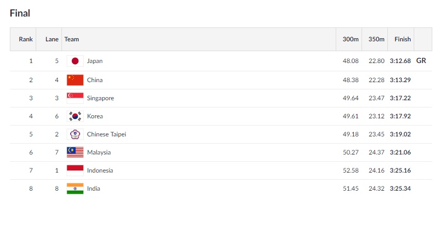Open the Singapore team name
This screenshot has height=232, width=439.
coord(100,98)
